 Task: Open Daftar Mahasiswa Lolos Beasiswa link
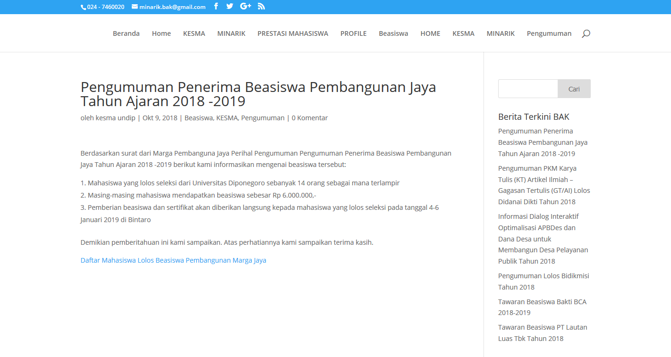(173, 260)
